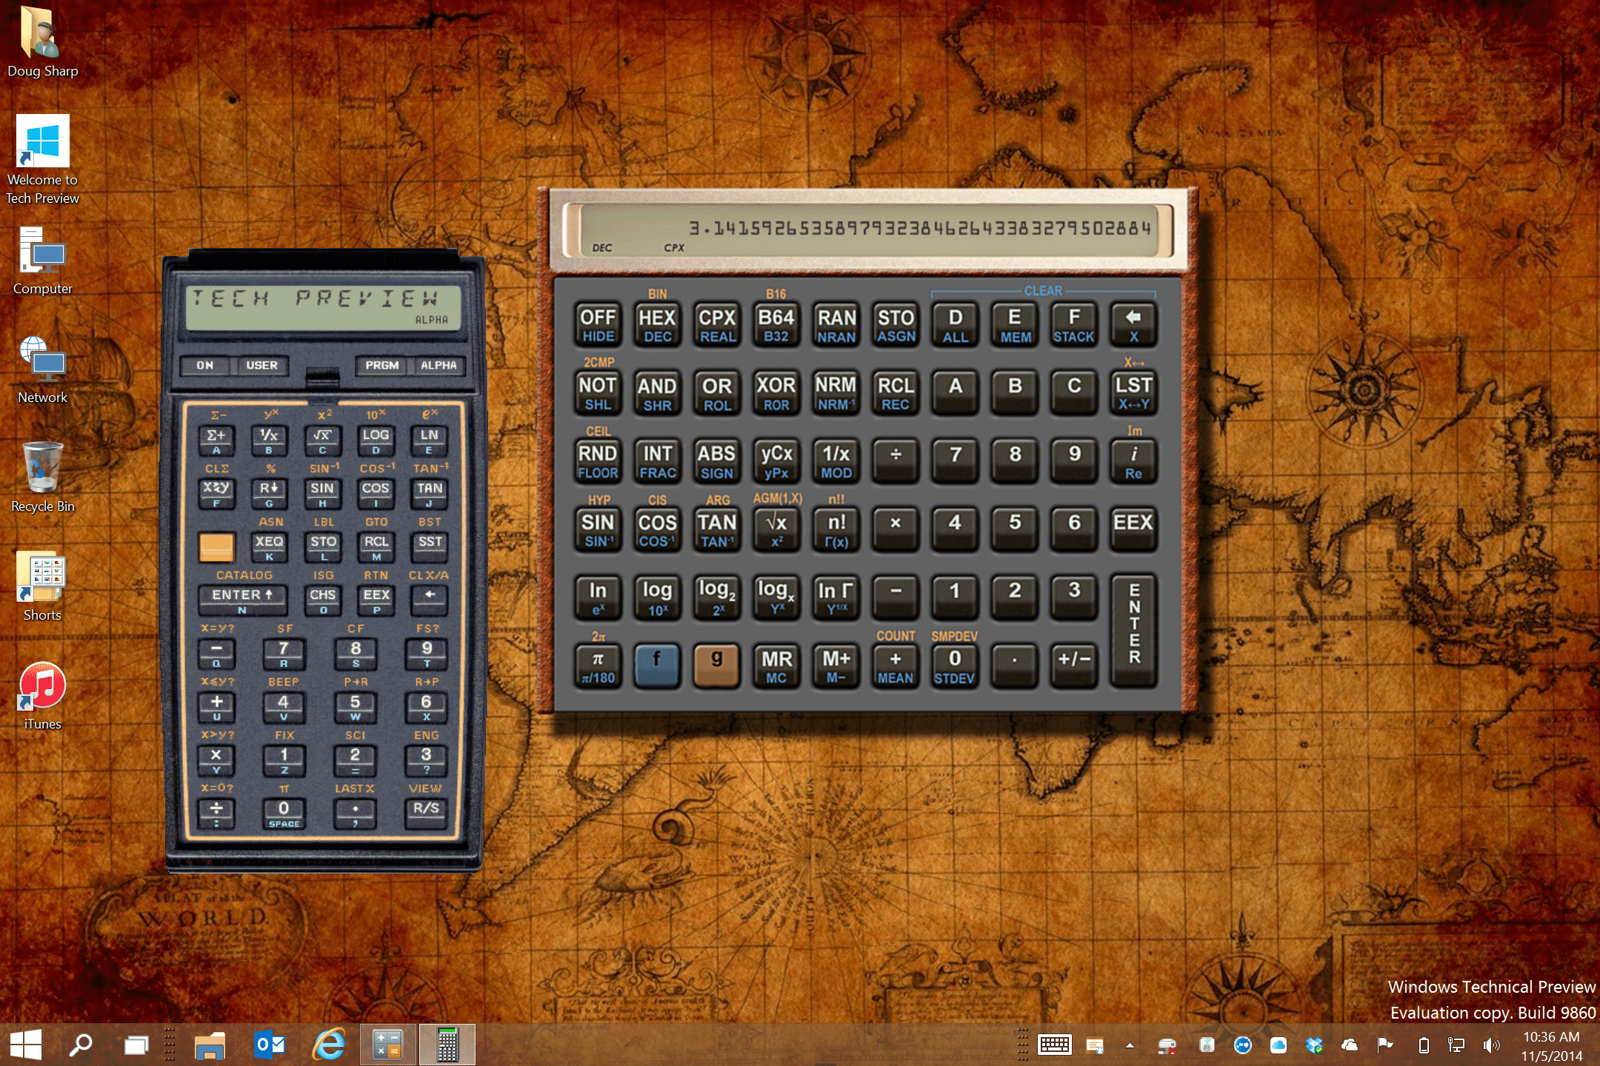Click the XOR/ROR key
The image size is (1600, 1066).
pyautogui.click(x=776, y=392)
